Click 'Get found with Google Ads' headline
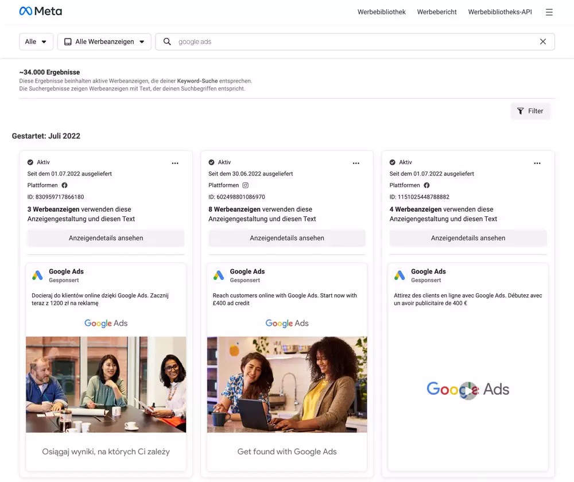574x482 pixels. coord(286,452)
